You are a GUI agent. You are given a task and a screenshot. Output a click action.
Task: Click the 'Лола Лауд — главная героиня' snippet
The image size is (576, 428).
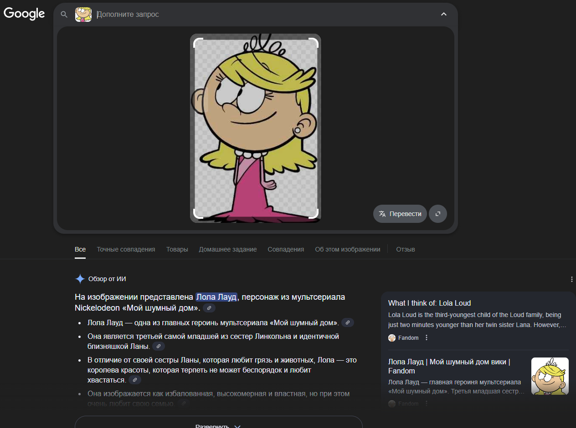(x=457, y=387)
